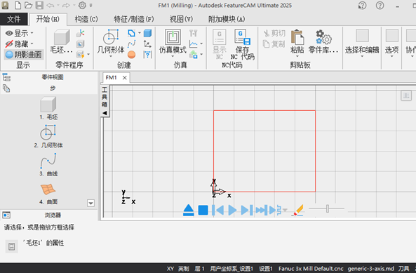The width and height of the screenshot is (416, 273).
Task: Expand steps list with down arrow button
Action: point(90,204)
